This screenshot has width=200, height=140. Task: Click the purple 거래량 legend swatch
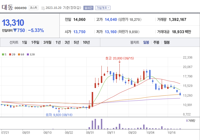[187, 121]
